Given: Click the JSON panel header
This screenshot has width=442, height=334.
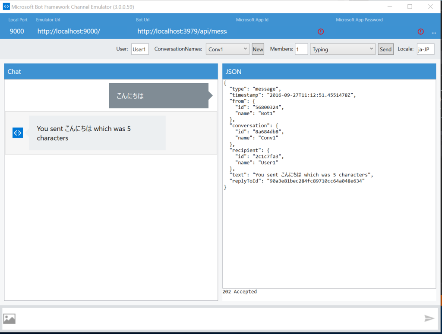Looking at the screenshot, I should pos(329,72).
